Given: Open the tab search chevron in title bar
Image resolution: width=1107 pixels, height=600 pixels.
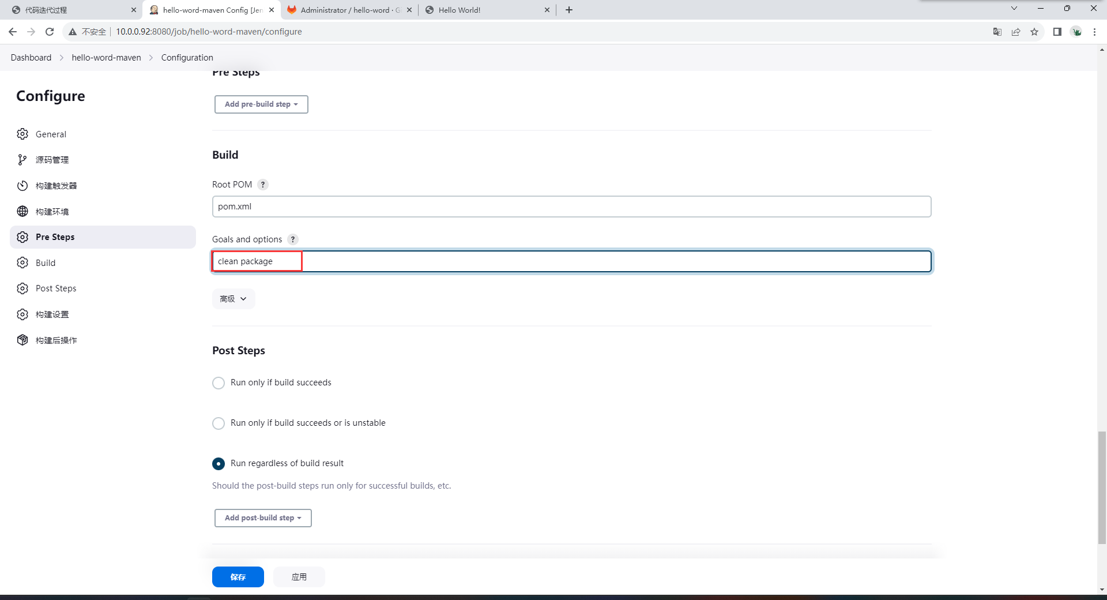Looking at the screenshot, I should (x=1014, y=8).
